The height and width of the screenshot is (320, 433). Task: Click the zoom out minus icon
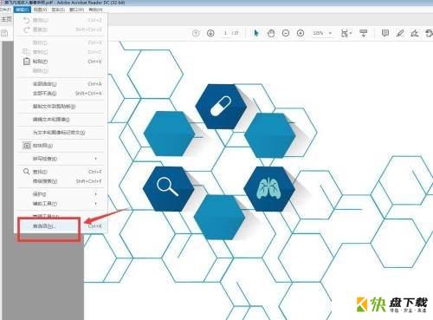[286, 33]
